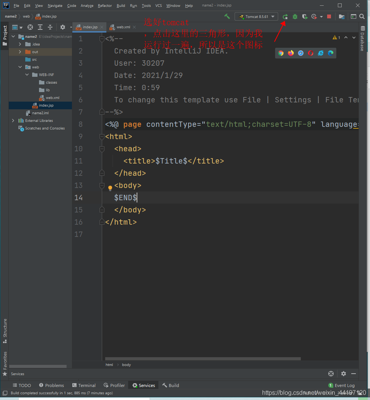Collapse the WEB-INF folder node
Viewport: 370px width, 400px height.
click(27, 75)
